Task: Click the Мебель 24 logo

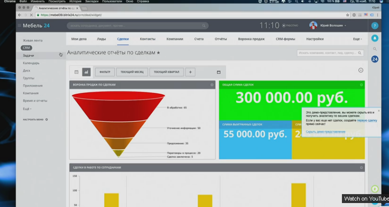Action: click(36, 26)
